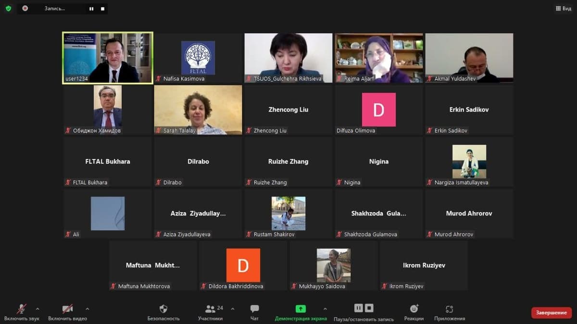
Task: Open the Безопасность security menu
Action: click(x=163, y=312)
